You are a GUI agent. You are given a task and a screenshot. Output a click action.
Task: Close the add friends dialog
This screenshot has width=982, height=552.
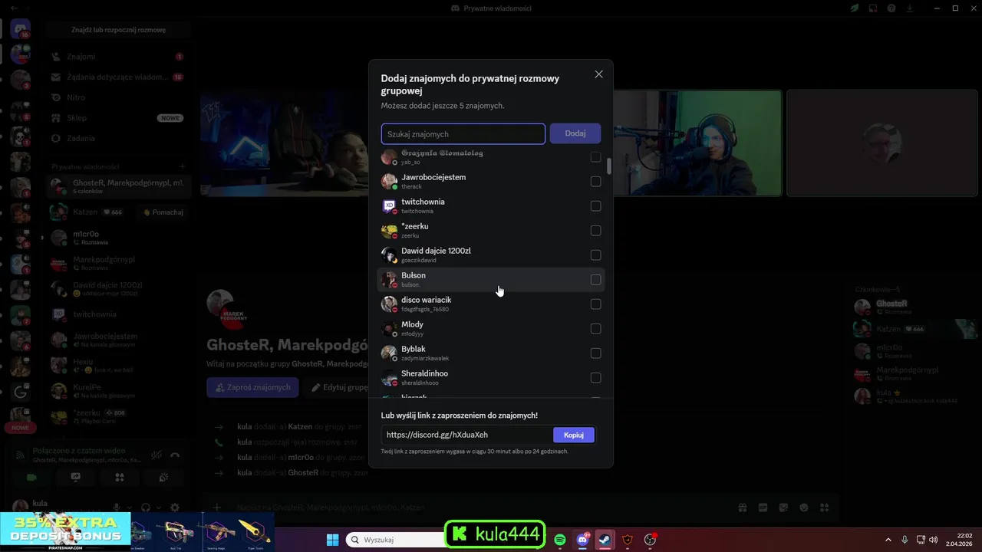pyautogui.click(x=598, y=74)
